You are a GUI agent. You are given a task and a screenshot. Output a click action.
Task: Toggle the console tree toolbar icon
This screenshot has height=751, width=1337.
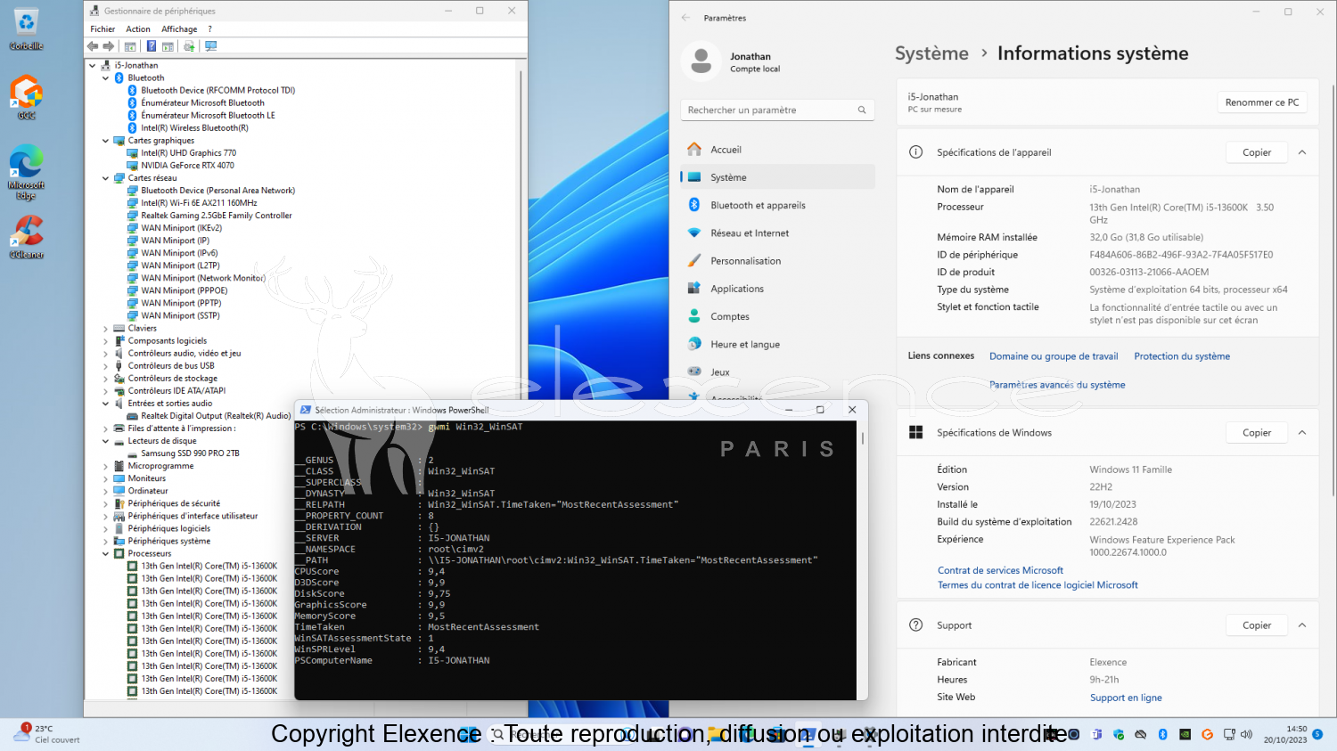pyautogui.click(x=130, y=46)
